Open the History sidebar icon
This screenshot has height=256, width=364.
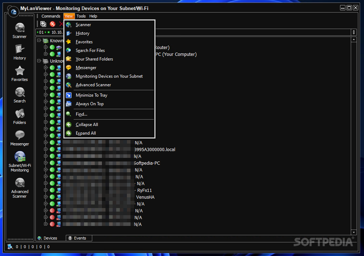[20, 52]
